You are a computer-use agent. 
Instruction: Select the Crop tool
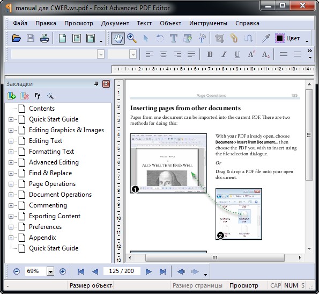(x=219, y=38)
